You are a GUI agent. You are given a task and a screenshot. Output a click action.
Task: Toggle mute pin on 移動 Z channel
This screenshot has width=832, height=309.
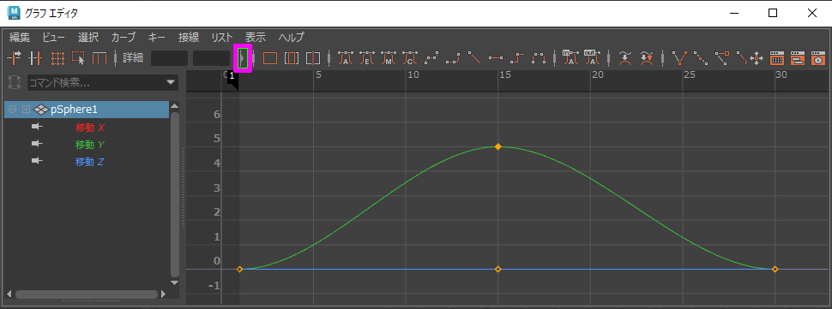tap(37, 161)
